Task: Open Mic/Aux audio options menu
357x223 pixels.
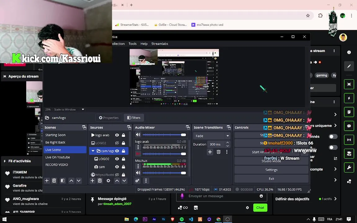Action: click(x=138, y=166)
